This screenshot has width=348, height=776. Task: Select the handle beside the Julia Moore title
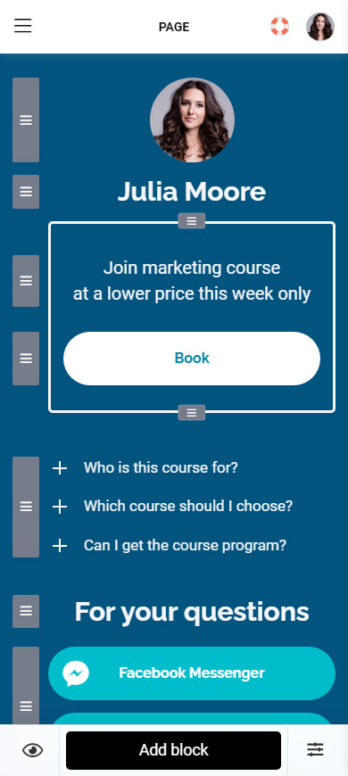coord(26,192)
